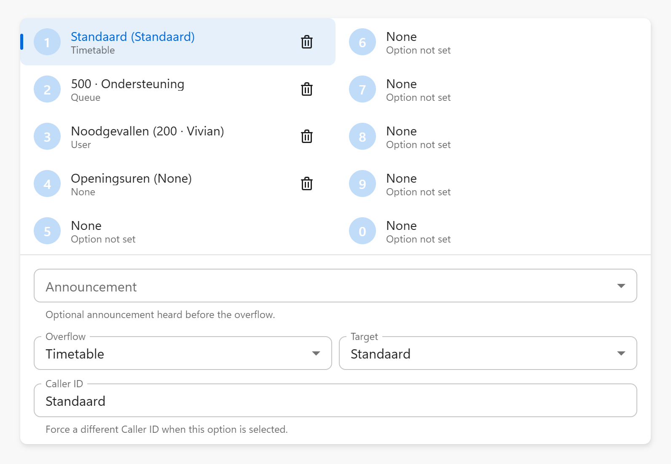Remove the Noodgevallen user option
Screen dimensions: 671x464
(x=306, y=137)
